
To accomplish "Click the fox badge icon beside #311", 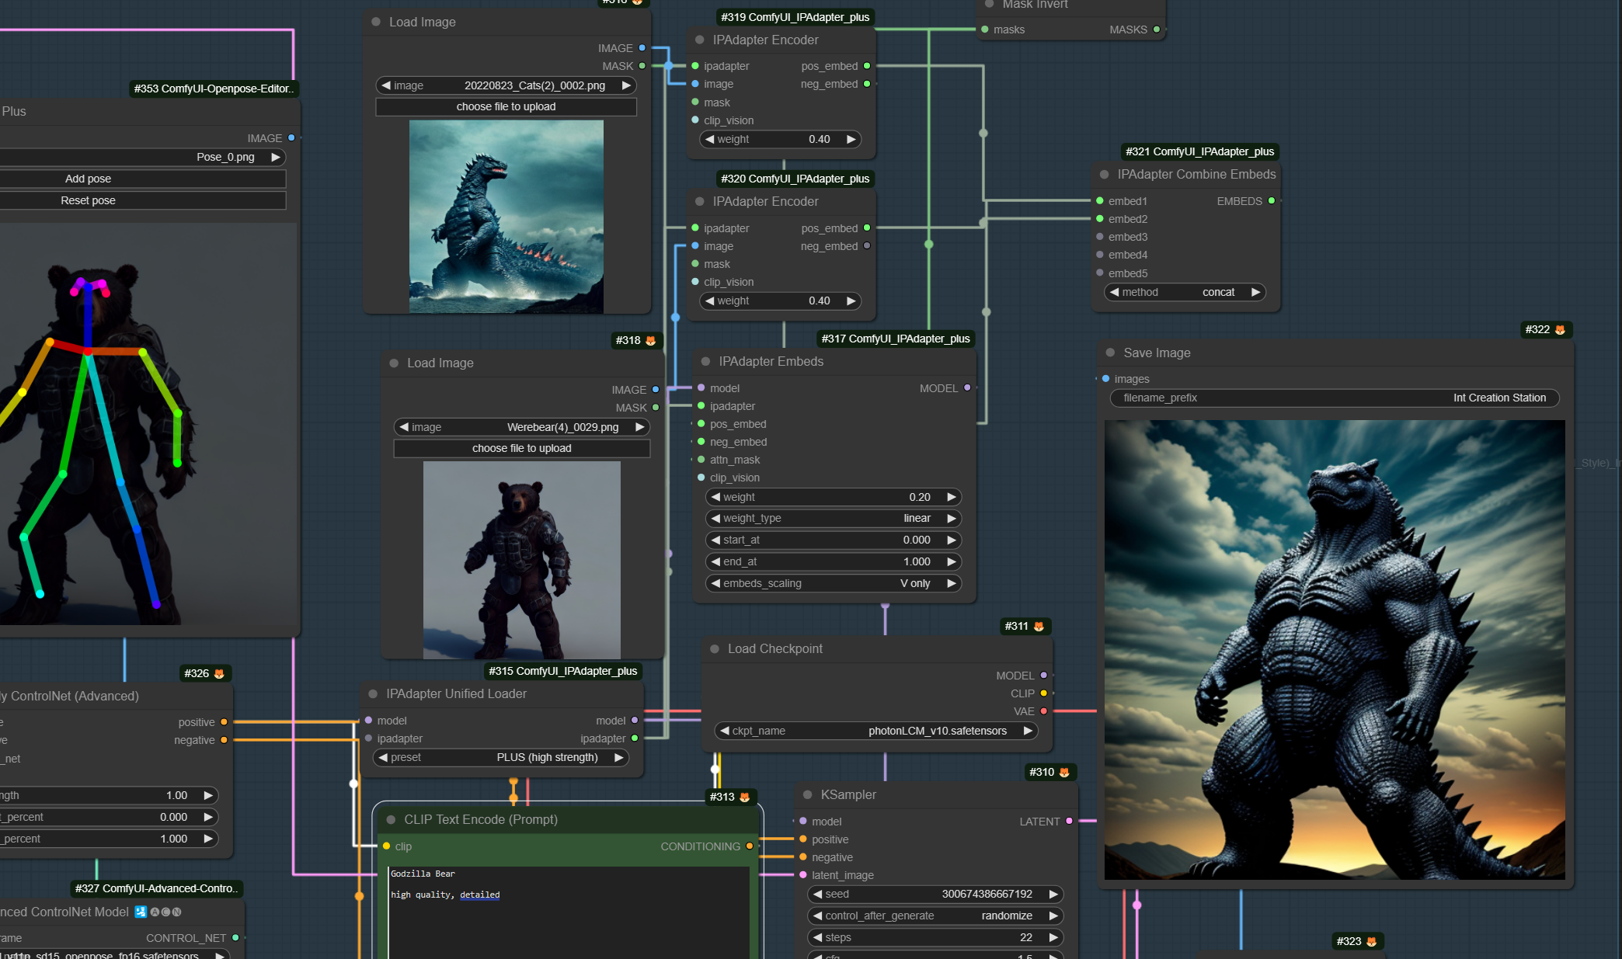I will (x=1039, y=627).
